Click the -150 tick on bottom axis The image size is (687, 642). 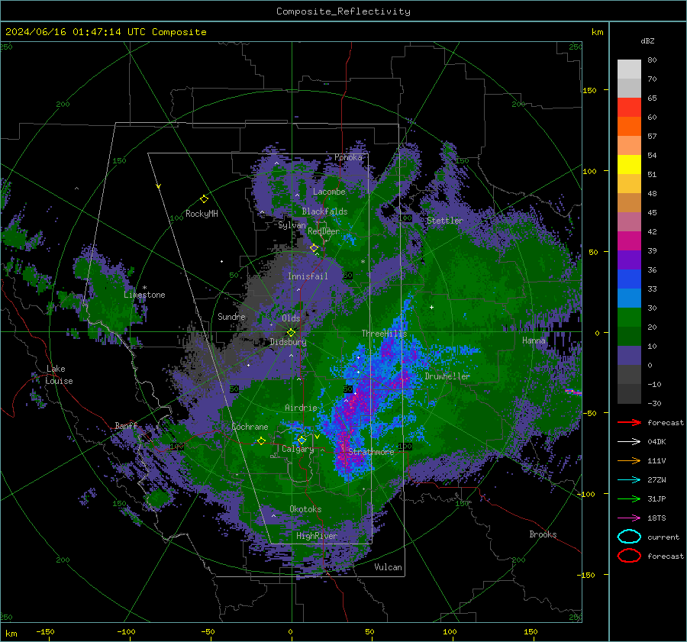click(x=45, y=631)
